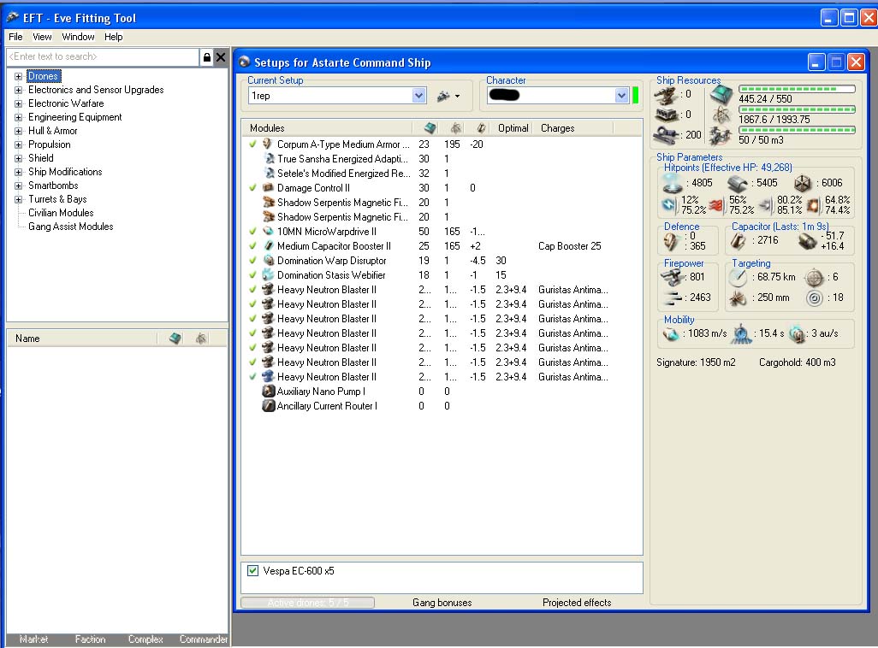
Task: Open the ship setup actions dropdown arrow
Action: point(458,97)
